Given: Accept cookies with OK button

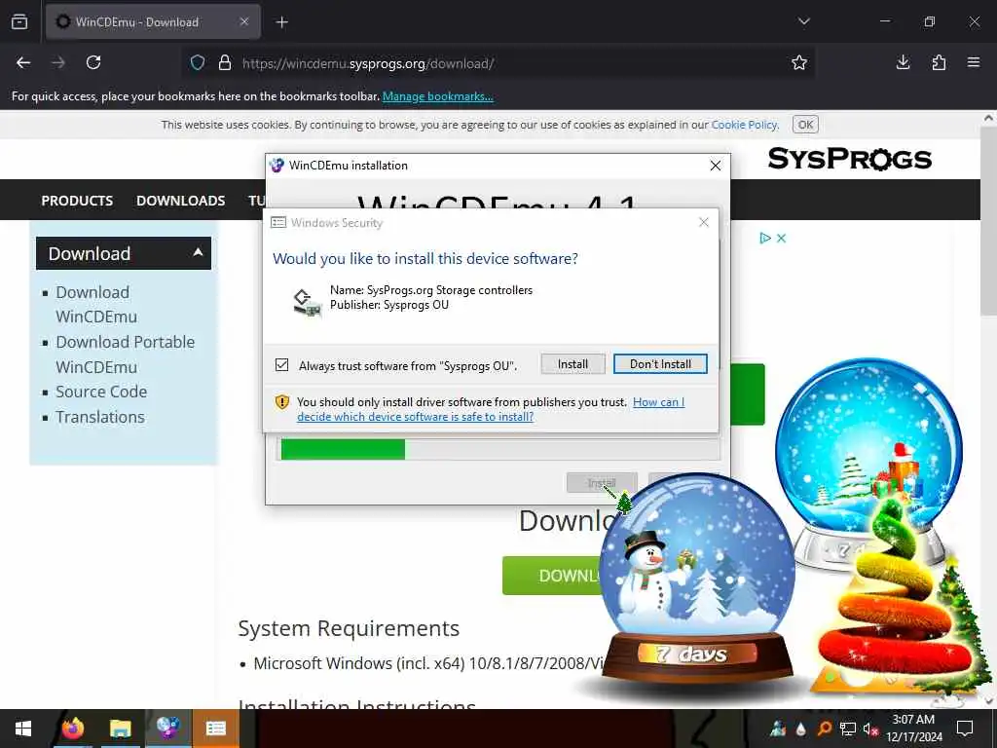Looking at the screenshot, I should click(805, 125).
